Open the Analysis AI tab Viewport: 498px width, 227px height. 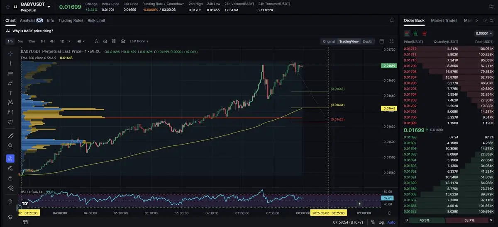(x=31, y=20)
